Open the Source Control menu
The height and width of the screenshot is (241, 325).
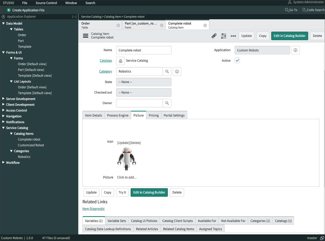[x=46, y=3]
